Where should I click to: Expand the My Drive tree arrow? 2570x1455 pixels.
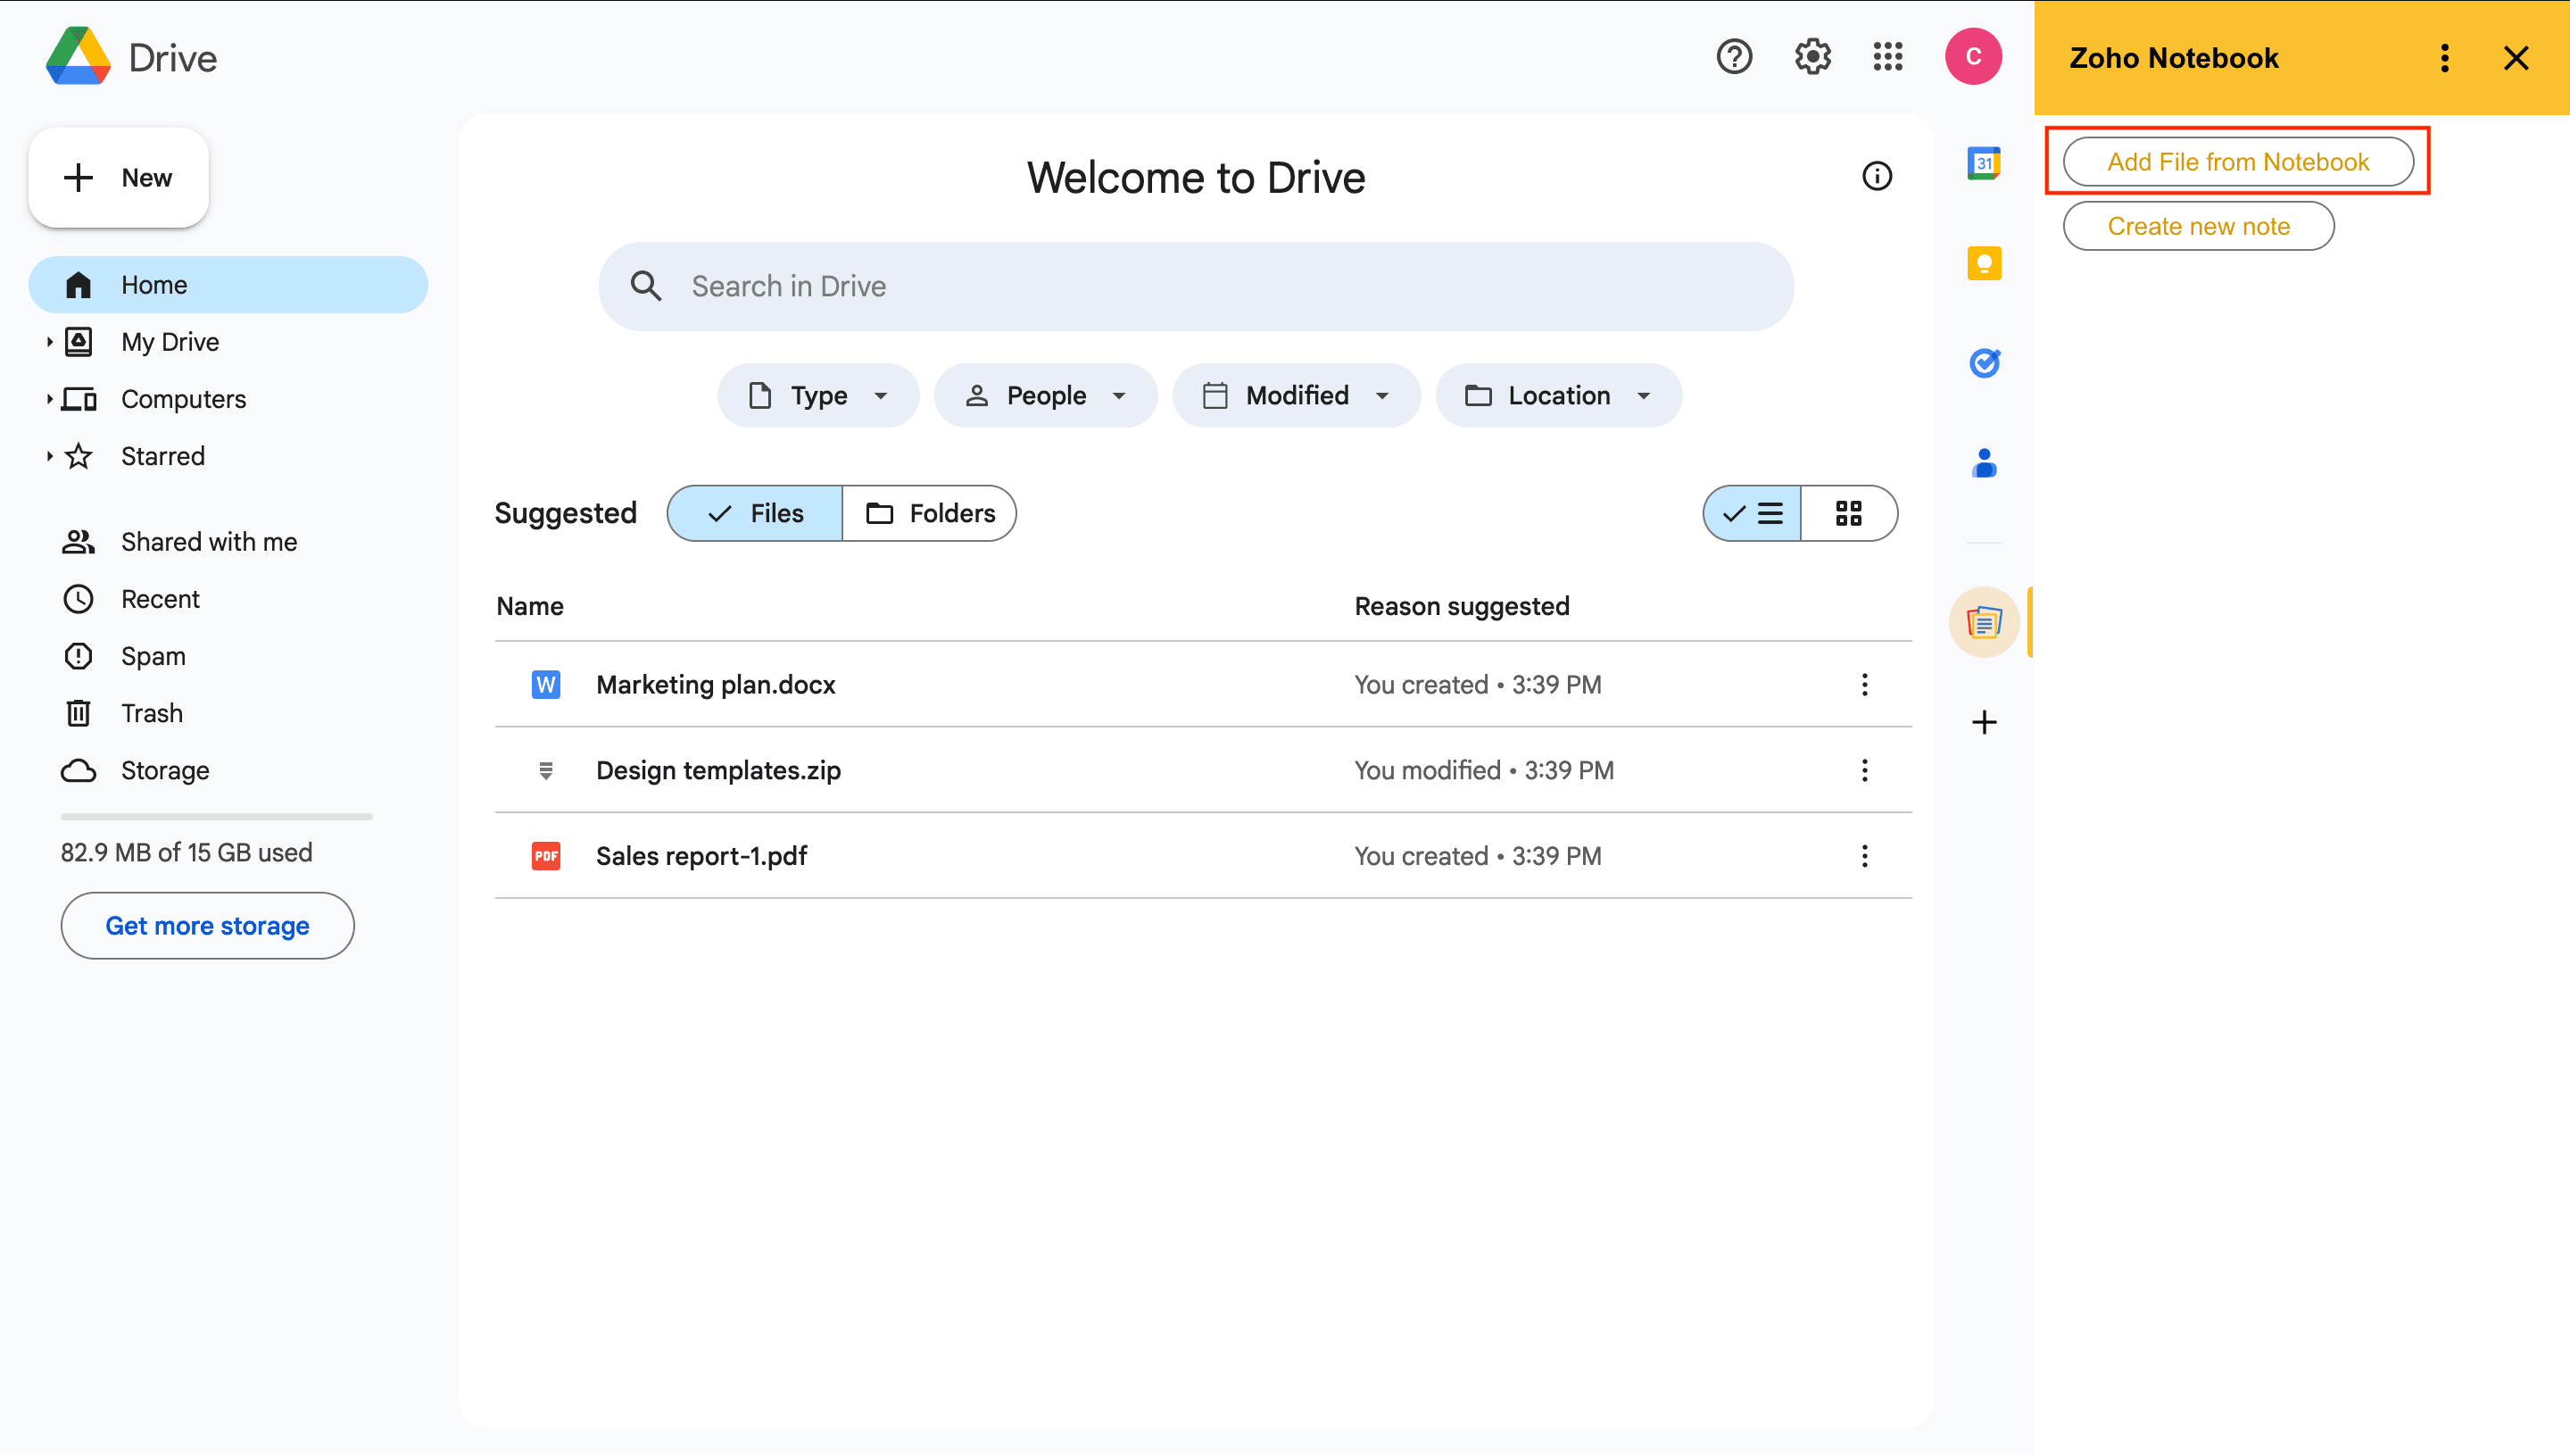click(49, 342)
